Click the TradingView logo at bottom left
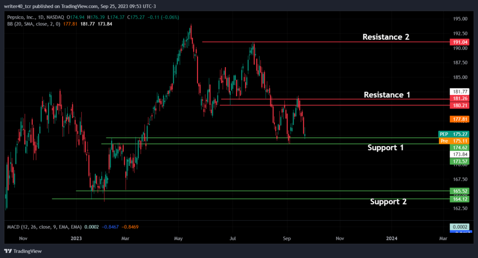 point(23,251)
